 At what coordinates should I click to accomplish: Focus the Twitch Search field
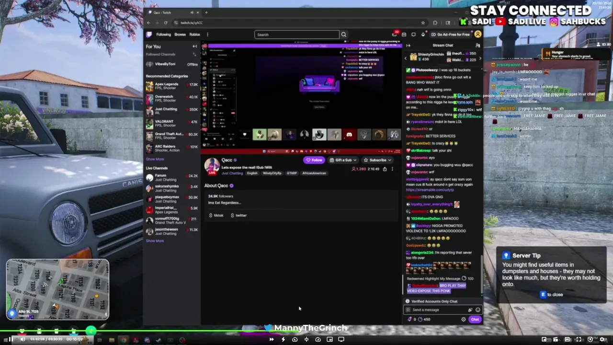pyautogui.click(x=296, y=34)
